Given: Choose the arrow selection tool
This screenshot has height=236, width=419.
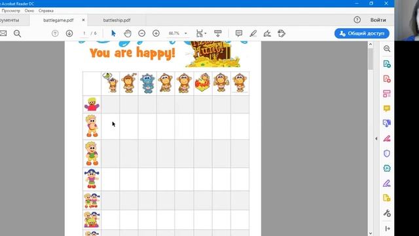Looking at the screenshot, I should tap(113, 33).
